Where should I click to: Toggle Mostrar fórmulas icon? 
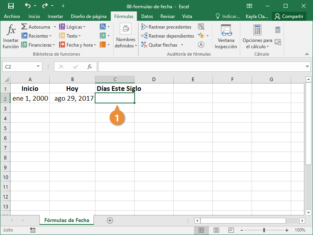coord(201,27)
